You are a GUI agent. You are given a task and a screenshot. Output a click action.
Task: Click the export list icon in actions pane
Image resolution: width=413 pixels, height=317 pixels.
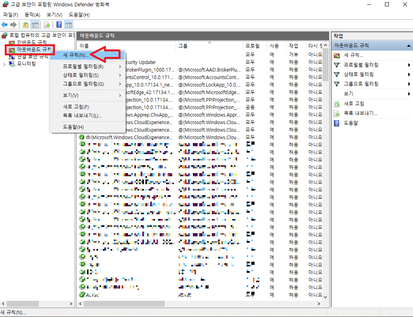[x=337, y=113]
